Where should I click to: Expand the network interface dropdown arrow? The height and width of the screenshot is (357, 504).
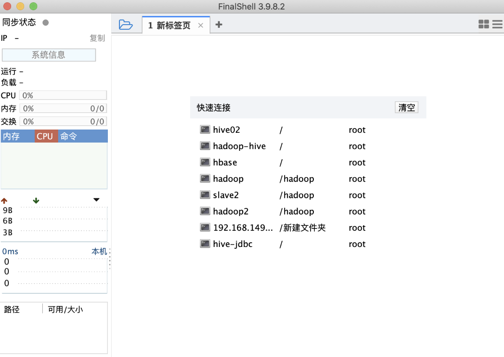pyautogui.click(x=96, y=200)
